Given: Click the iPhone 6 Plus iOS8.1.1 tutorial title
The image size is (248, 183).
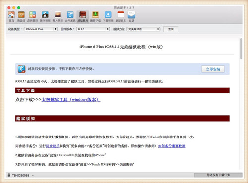Looking at the screenshot, I should (x=121, y=47).
